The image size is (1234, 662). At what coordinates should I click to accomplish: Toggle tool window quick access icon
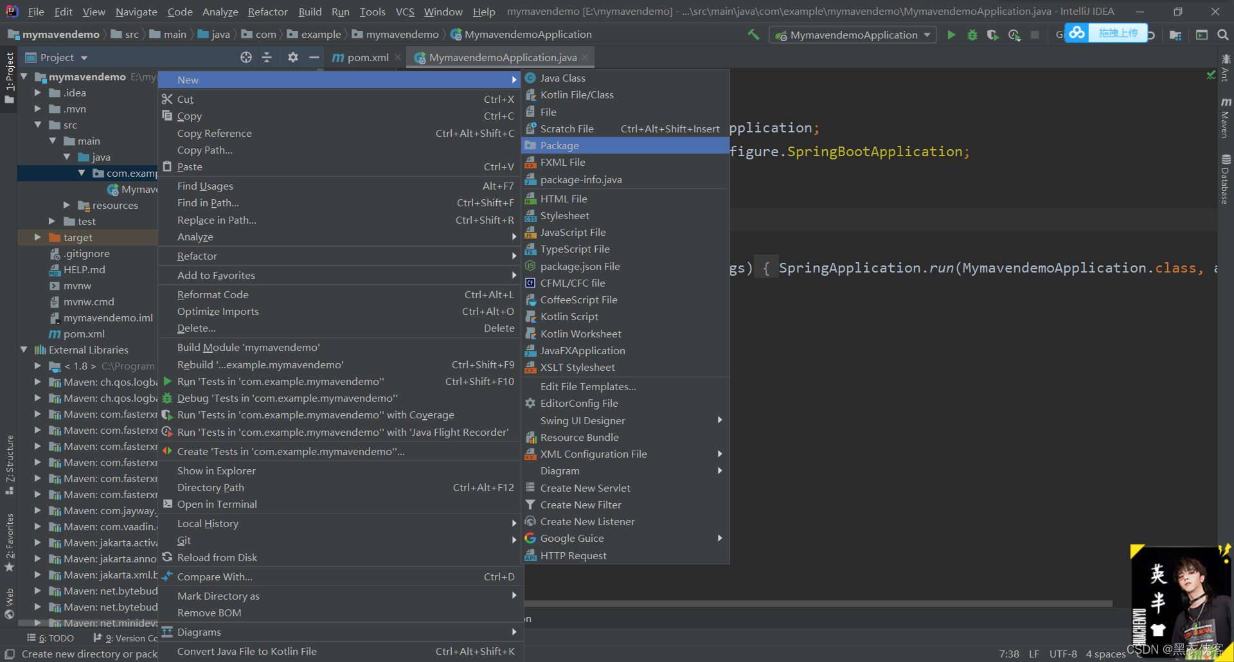click(10, 654)
